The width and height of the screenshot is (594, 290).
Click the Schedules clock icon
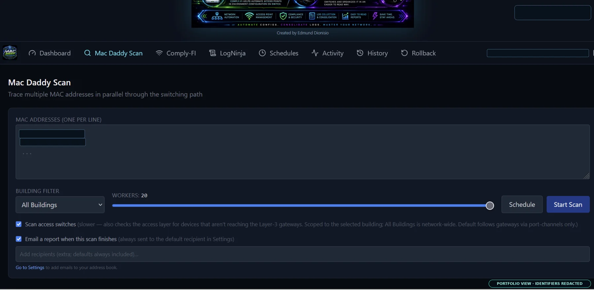(x=262, y=53)
